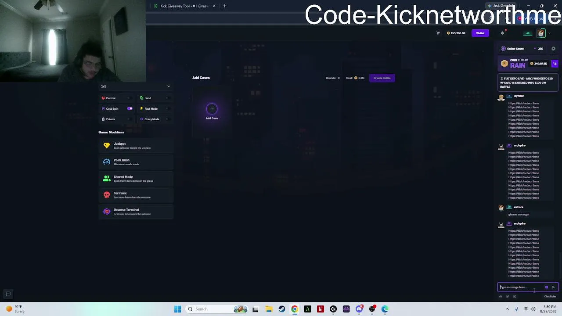This screenshot has height=316, width=562.
Task: Toggle the Private battle switch
Action: pyautogui.click(x=130, y=119)
